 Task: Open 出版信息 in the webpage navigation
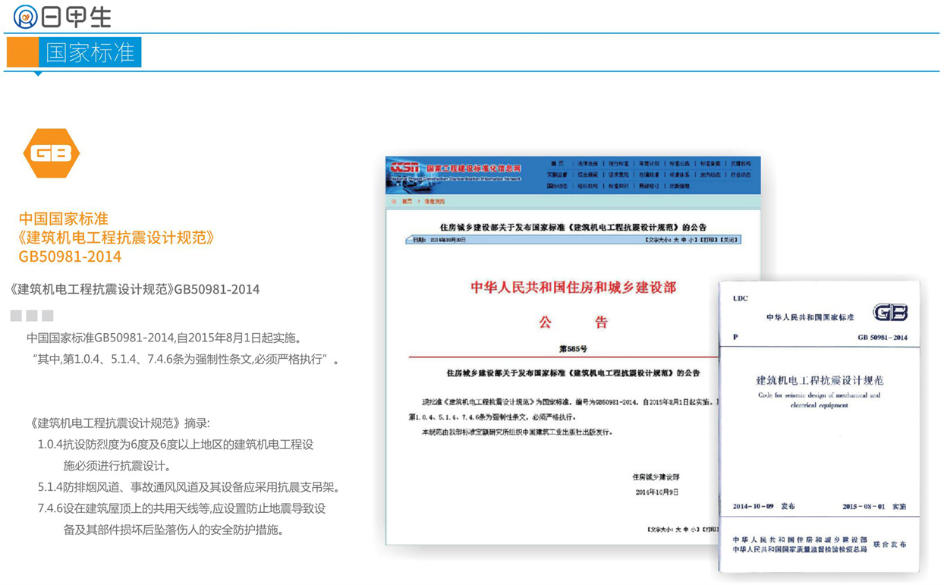679,186
